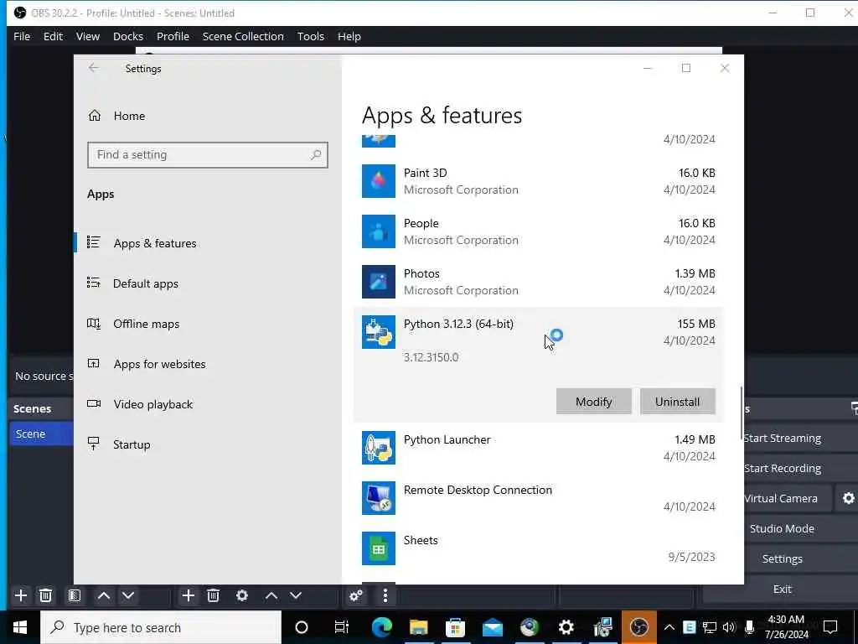This screenshot has width=858, height=644.
Task: Click the OBS Exit button
Action: click(x=782, y=589)
